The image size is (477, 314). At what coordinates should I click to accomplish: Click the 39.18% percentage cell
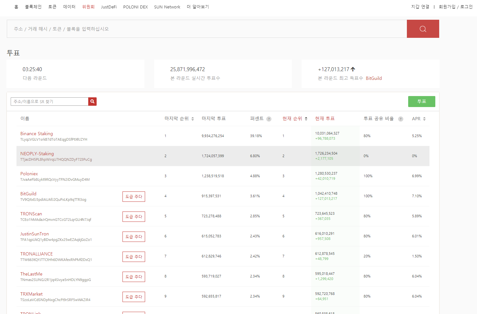click(256, 136)
